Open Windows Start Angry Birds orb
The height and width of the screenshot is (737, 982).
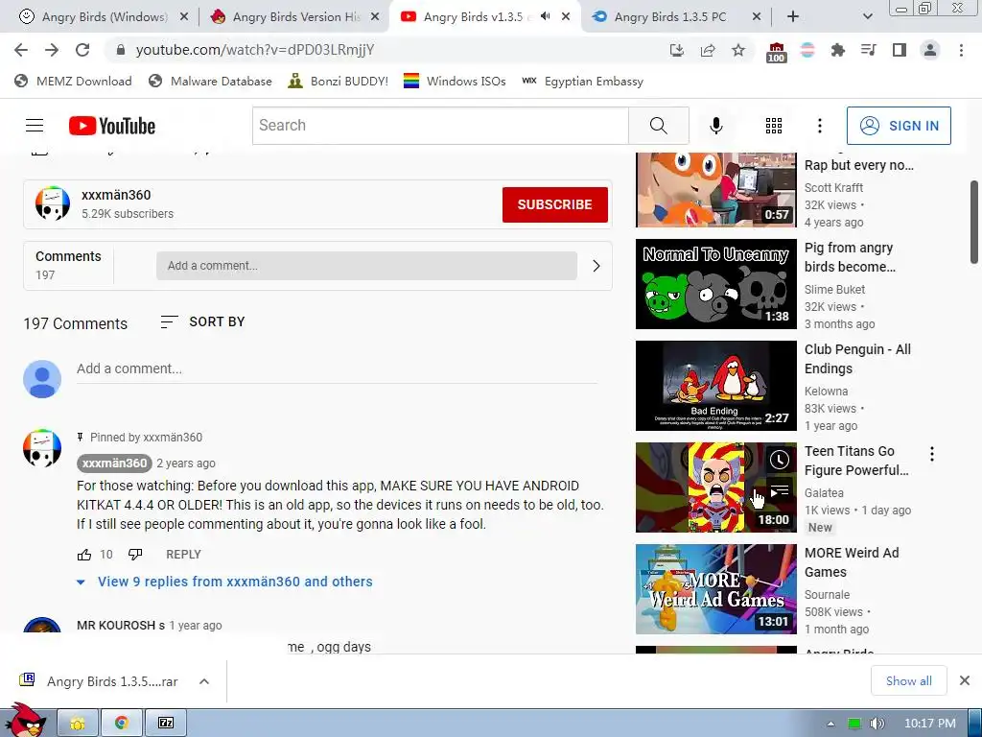[x=24, y=721]
